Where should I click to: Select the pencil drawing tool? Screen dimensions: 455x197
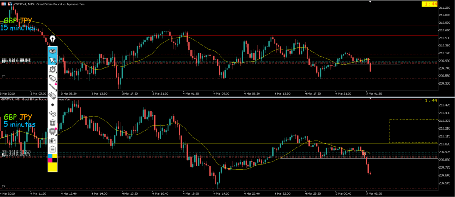click(52, 78)
